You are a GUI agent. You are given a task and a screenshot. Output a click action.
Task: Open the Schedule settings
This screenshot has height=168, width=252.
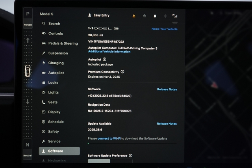tap(52, 122)
